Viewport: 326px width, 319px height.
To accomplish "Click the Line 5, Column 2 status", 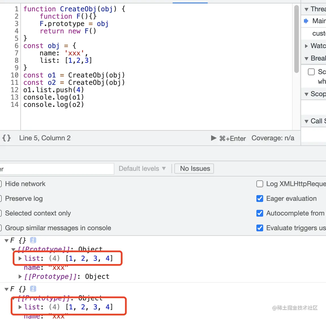I will tap(45, 138).
